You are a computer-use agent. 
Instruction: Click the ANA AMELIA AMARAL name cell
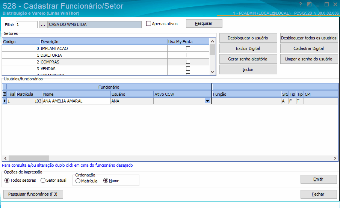click(76, 101)
